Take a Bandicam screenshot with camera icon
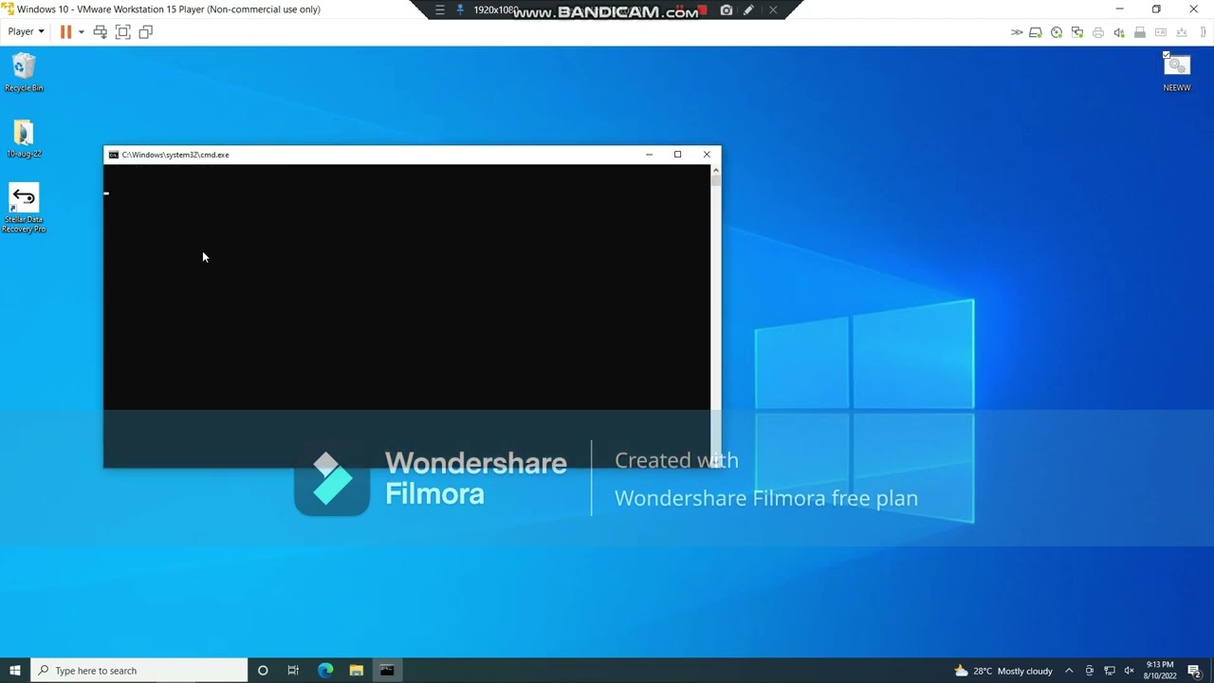The width and height of the screenshot is (1214, 683). click(727, 10)
